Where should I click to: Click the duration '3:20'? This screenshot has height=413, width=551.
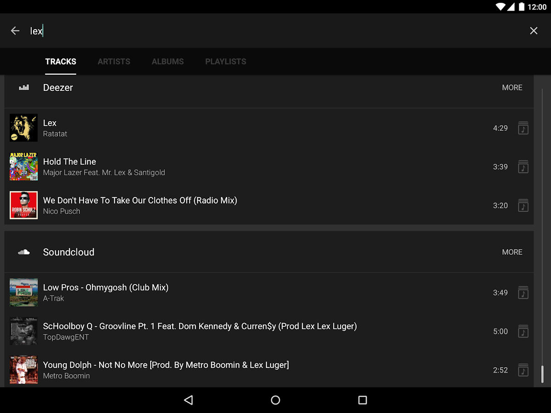pos(500,206)
